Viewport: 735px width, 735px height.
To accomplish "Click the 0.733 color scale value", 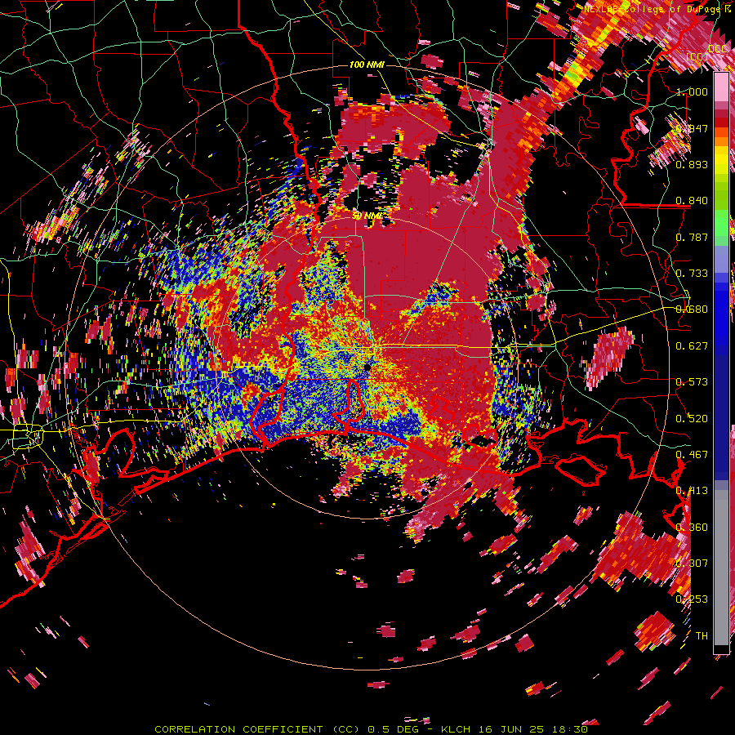I will click(692, 274).
